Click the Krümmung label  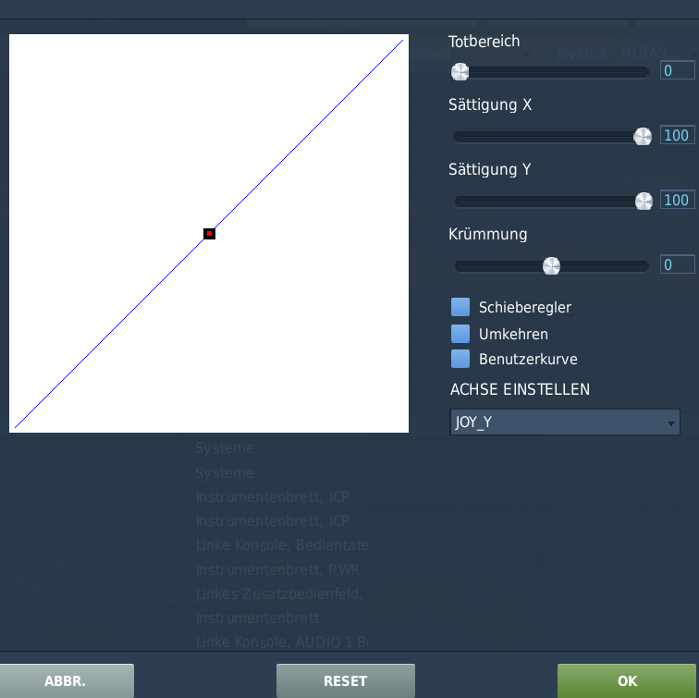pos(487,234)
